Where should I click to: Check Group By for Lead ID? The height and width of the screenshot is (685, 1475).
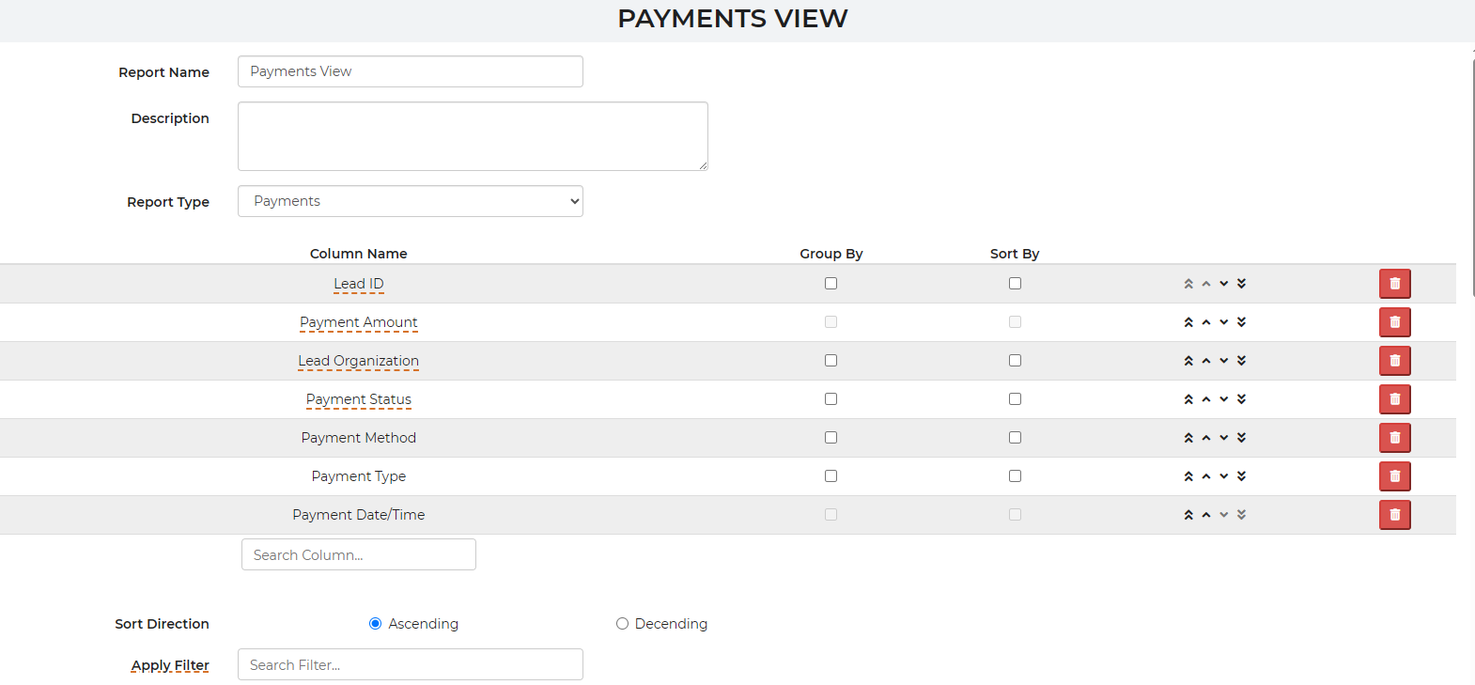pos(831,284)
